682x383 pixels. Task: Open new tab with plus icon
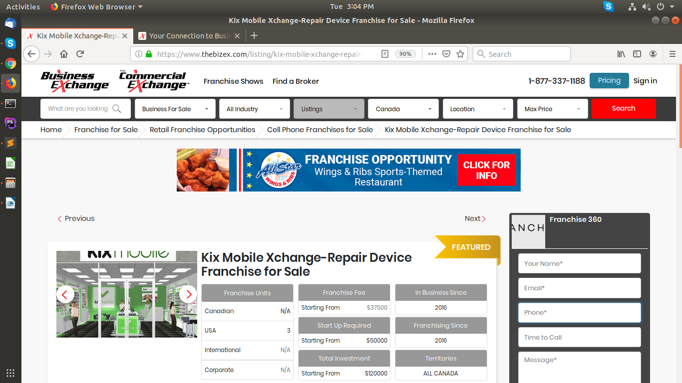point(254,35)
